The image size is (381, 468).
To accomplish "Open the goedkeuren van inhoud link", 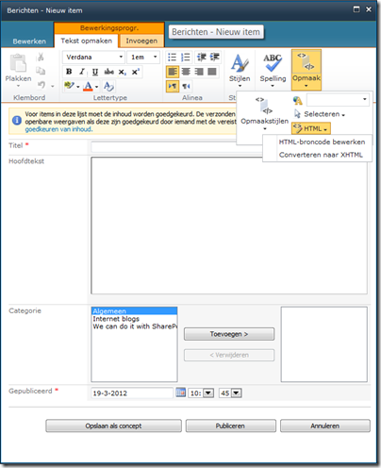I will click(58, 129).
